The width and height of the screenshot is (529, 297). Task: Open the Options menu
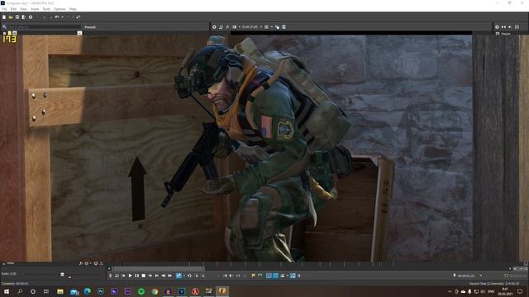(60, 9)
